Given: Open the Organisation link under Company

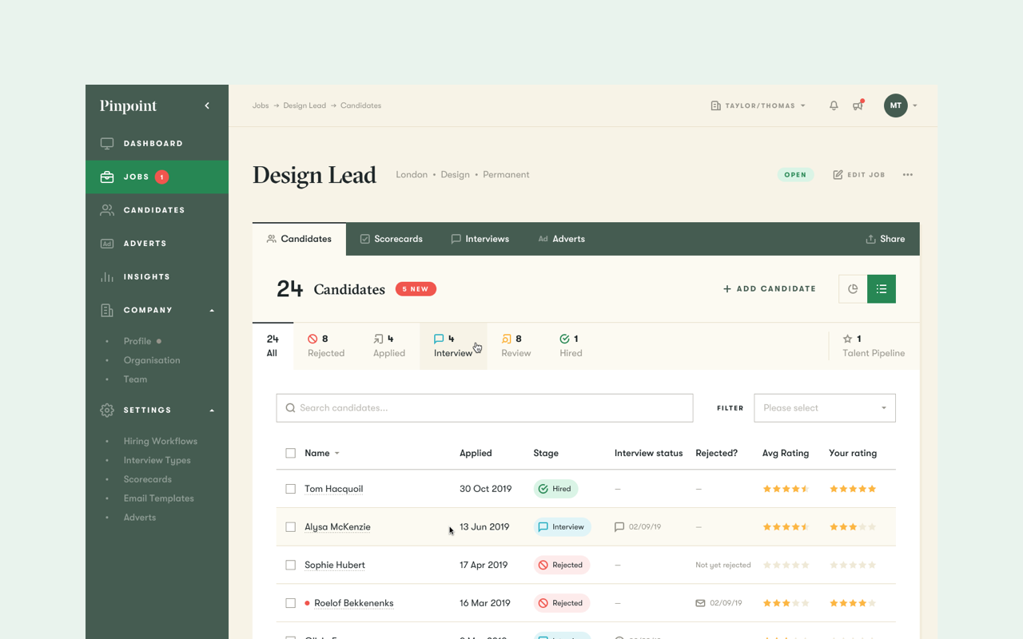Looking at the screenshot, I should pos(152,360).
